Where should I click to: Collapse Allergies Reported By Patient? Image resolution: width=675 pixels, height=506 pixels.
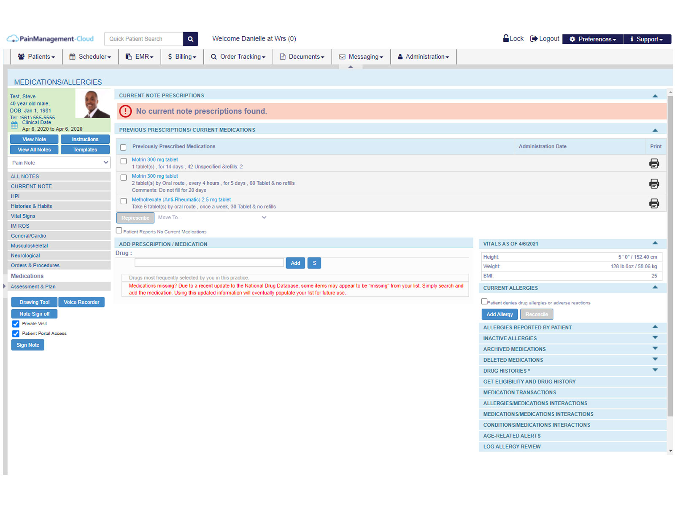[x=655, y=327]
